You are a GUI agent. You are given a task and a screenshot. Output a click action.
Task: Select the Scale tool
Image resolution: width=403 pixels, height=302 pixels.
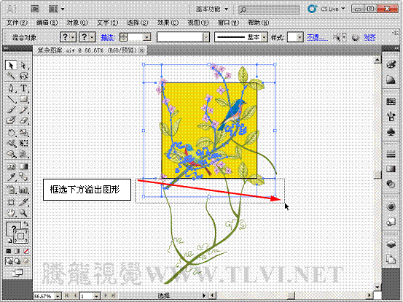coord(23,133)
